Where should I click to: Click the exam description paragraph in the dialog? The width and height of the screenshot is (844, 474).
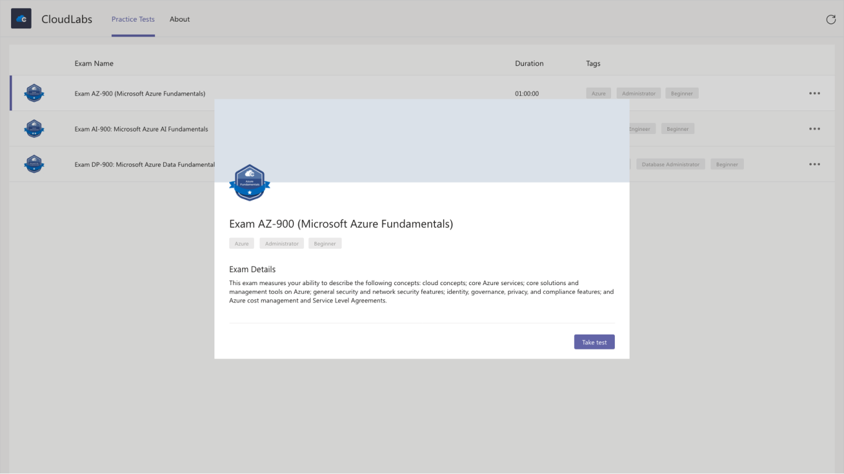pos(421,292)
